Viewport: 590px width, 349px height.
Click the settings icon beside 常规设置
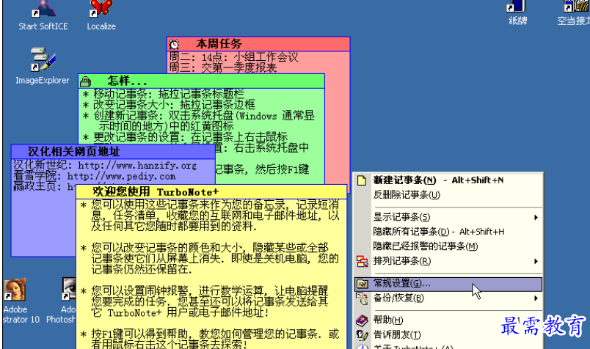coord(362,284)
